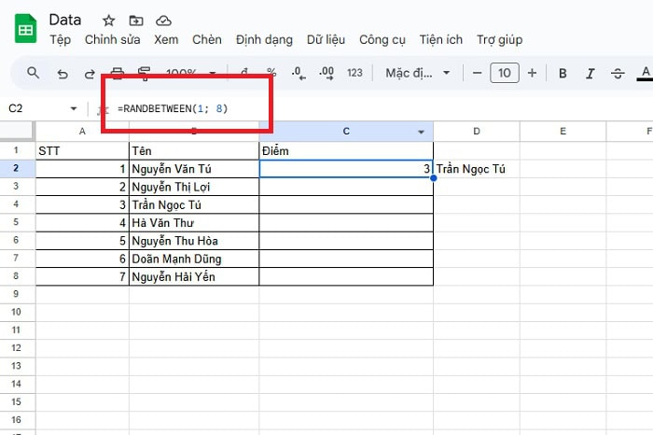Click the decrease decimal places icon
Image resolution: width=653 pixels, height=435 pixels.
(298, 73)
